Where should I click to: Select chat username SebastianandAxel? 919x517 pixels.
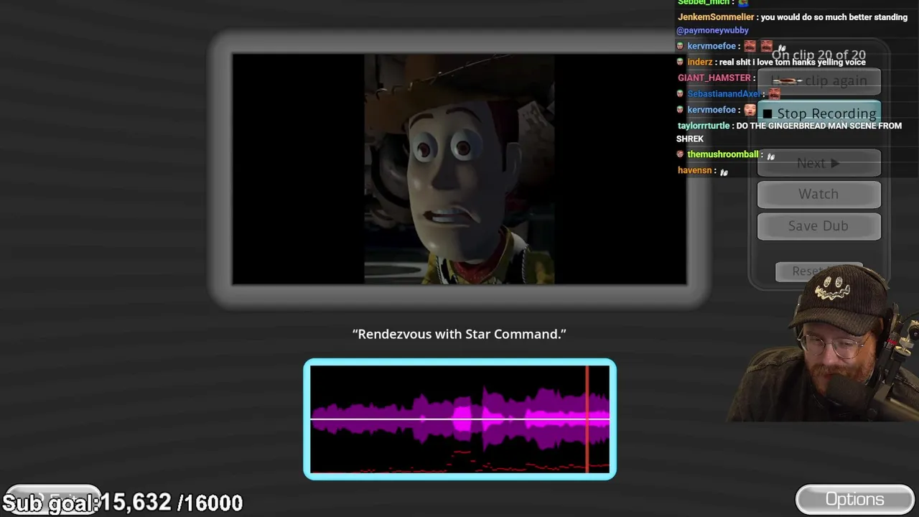[724, 93]
